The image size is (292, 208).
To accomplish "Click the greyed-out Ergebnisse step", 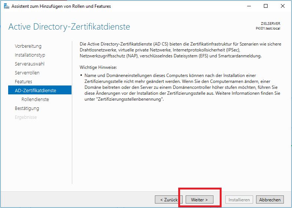I will (26, 117).
